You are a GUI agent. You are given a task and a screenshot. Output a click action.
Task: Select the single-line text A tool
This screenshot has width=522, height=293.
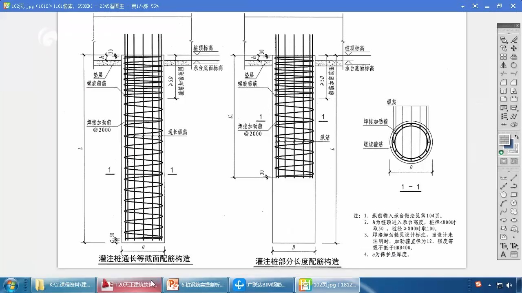[x=503, y=254]
